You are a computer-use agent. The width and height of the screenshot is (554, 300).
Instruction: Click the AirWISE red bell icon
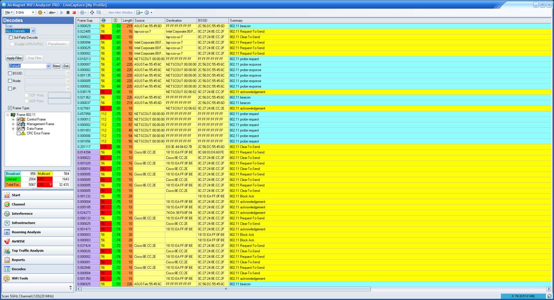[7, 241]
